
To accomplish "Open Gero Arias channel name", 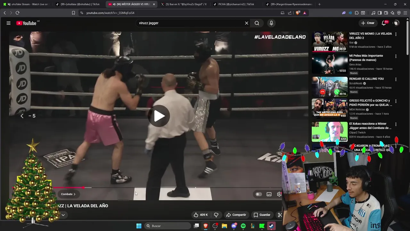I will [355, 64].
